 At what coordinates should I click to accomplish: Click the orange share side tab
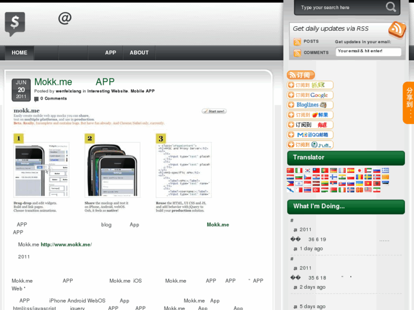click(409, 103)
